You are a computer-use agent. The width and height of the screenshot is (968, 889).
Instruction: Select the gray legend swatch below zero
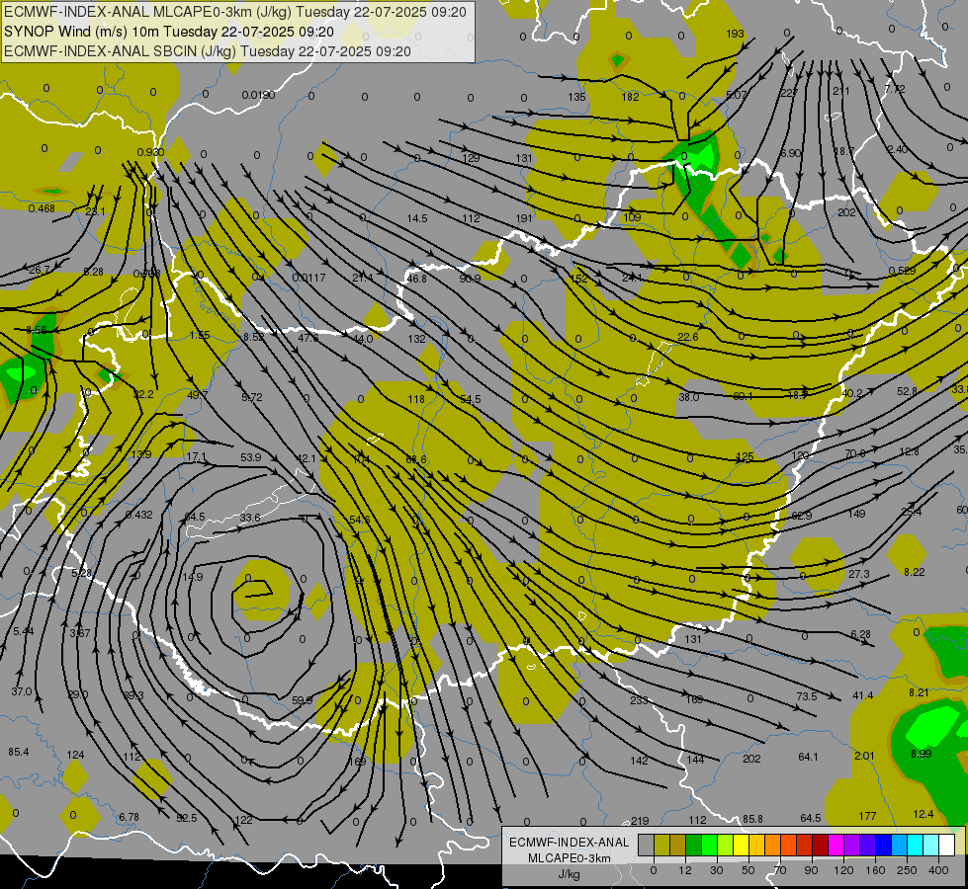click(x=646, y=845)
